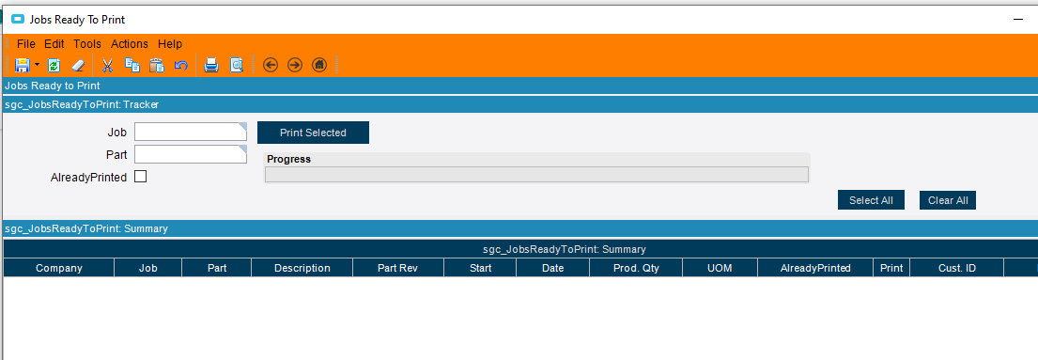Click the sgc_JobsReadyToPrint: Summary blue panel header

click(520, 228)
